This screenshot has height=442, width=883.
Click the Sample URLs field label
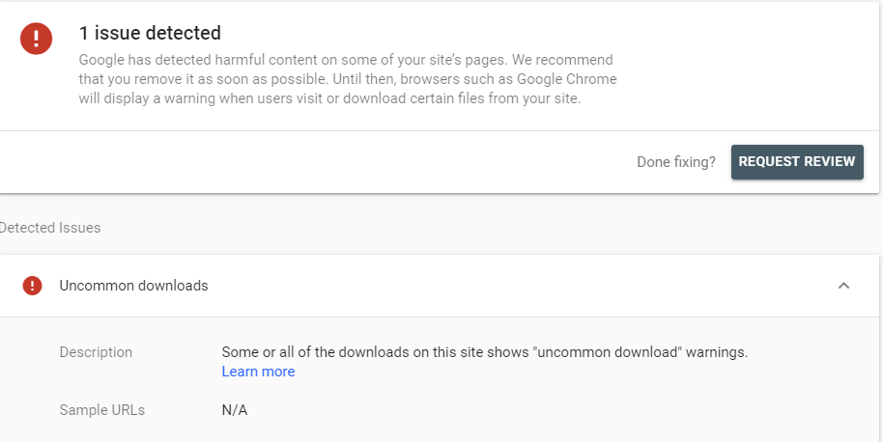101,410
